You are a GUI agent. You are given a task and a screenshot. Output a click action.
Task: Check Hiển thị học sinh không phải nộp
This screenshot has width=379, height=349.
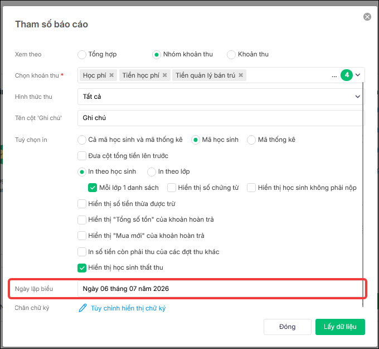(x=251, y=188)
